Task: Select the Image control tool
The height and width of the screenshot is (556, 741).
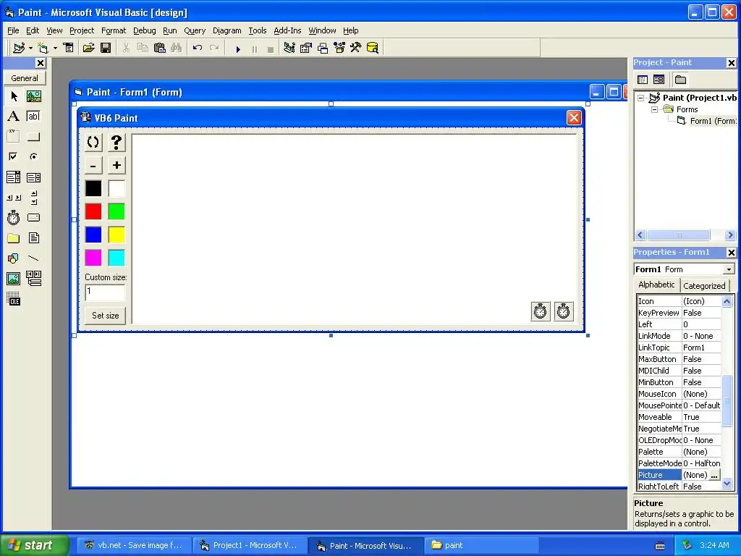Action: 14,279
